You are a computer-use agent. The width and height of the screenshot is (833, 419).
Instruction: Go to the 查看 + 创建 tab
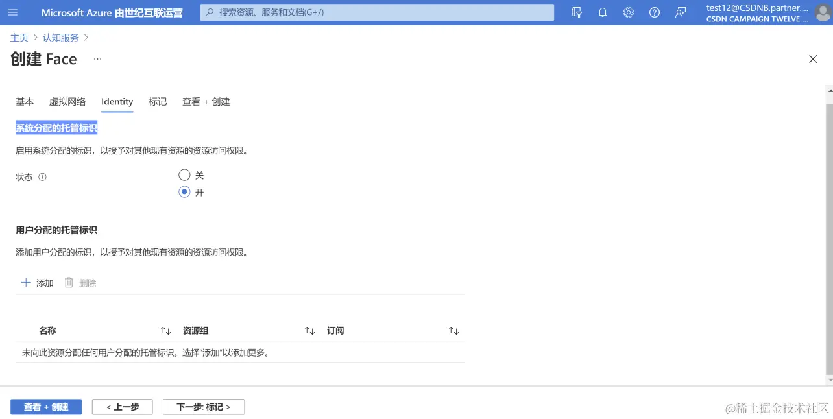point(206,102)
